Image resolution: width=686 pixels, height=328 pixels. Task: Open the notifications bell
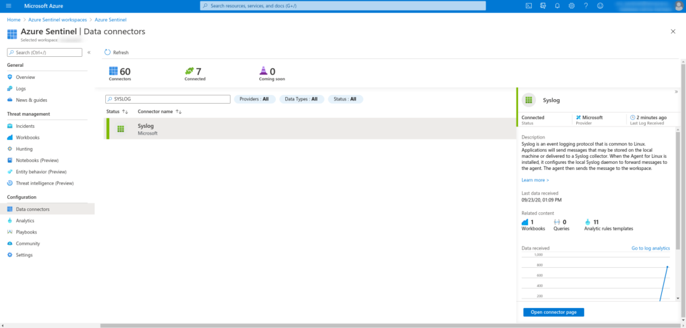tap(557, 5)
